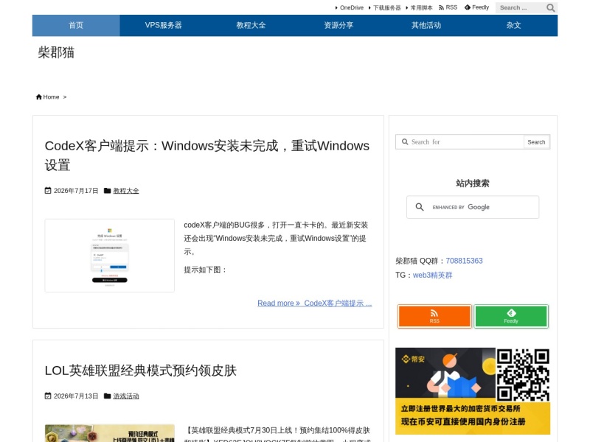Open the QQ group 708815363 link
The image size is (590, 442).
pyautogui.click(x=464, y=261)
